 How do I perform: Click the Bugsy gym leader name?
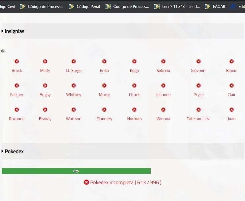(x=45, y=95)
